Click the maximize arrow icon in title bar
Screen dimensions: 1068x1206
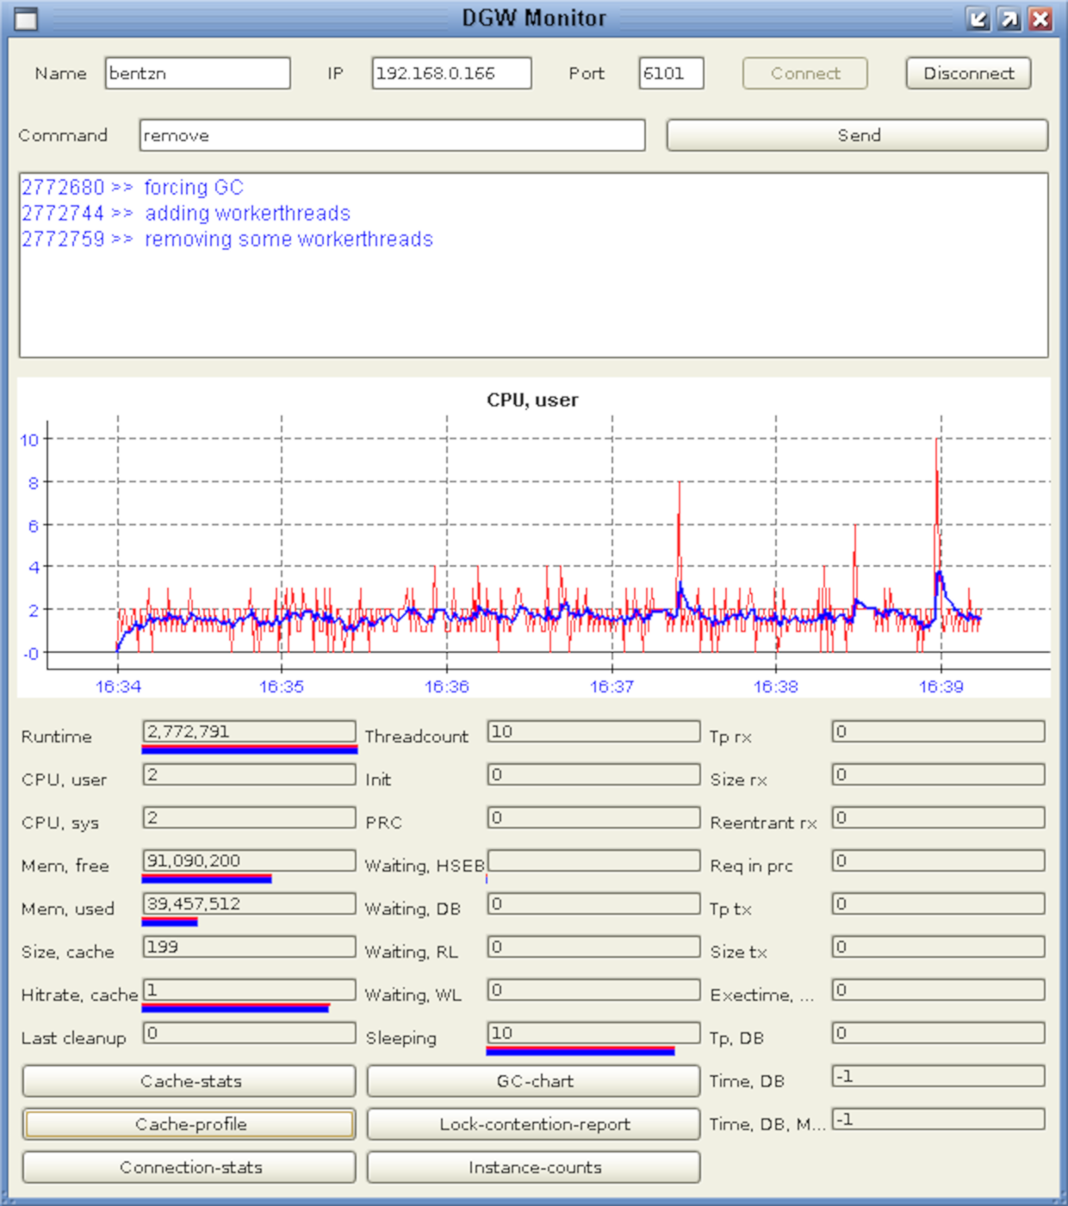(x=1009, y=18)
